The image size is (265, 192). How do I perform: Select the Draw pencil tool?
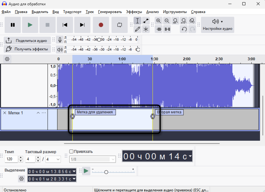point(138,29)
